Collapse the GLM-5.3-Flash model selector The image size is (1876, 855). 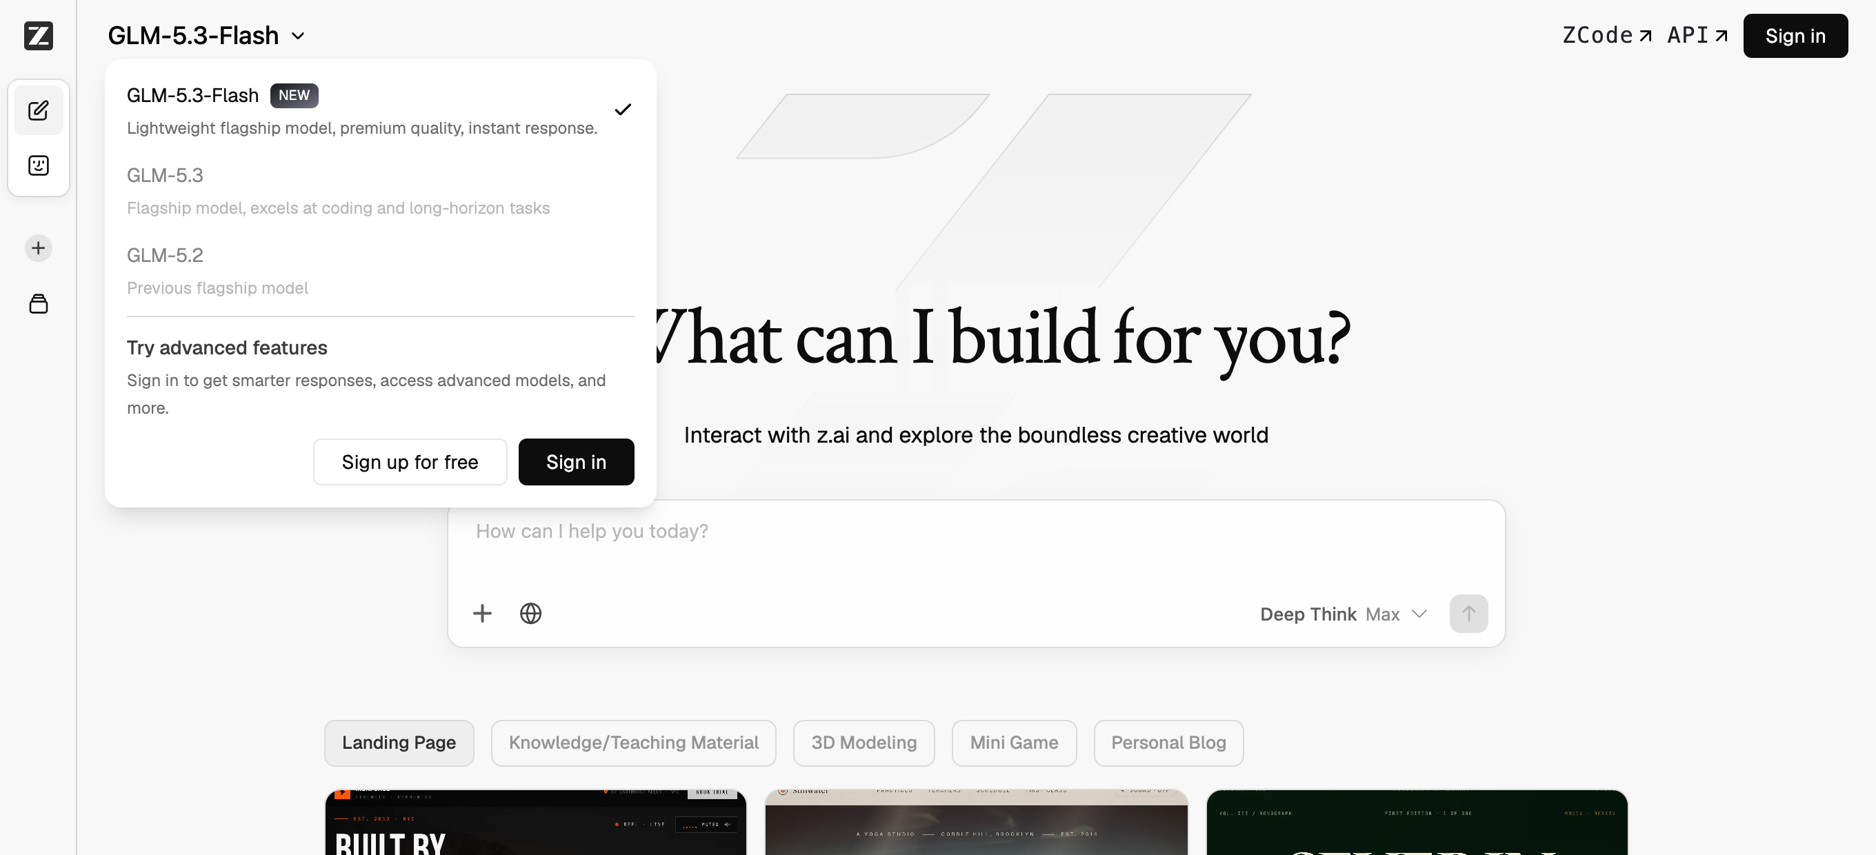[x=207, y=36]
